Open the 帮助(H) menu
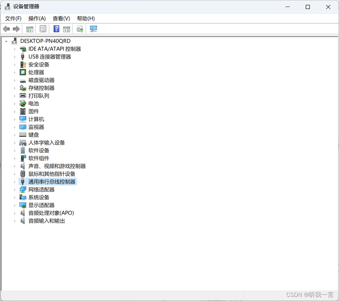Image resolution: width=339 pixels, height=301 pixels. pyautogui.click(x=86, y=19)
